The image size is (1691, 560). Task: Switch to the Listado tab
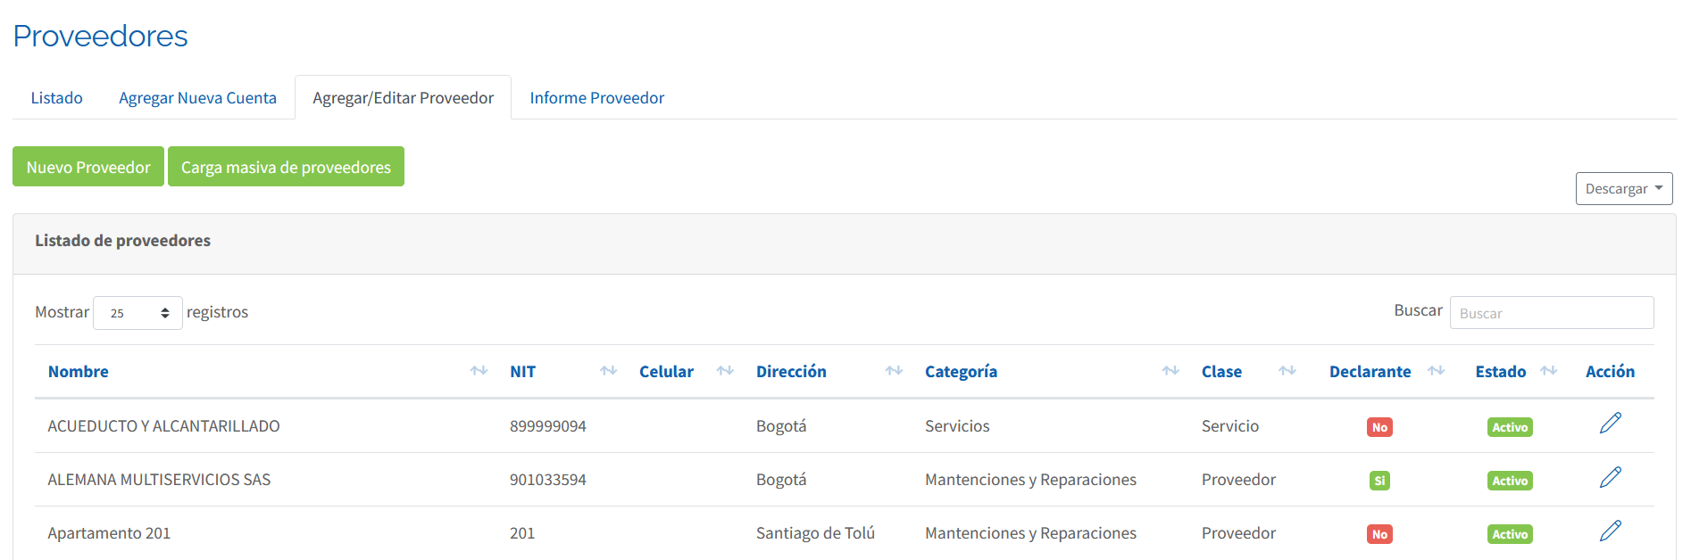tap(57, 98)
